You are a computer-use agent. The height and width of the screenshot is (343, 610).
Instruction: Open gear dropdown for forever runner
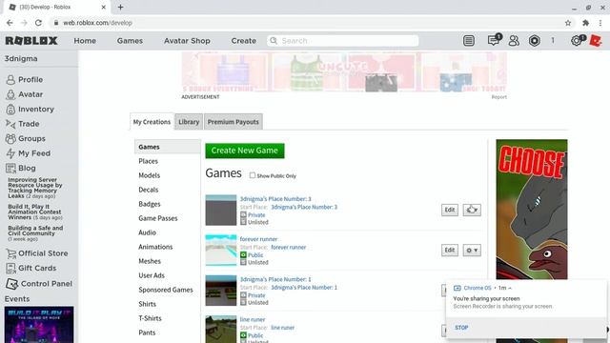pos(472,250)
